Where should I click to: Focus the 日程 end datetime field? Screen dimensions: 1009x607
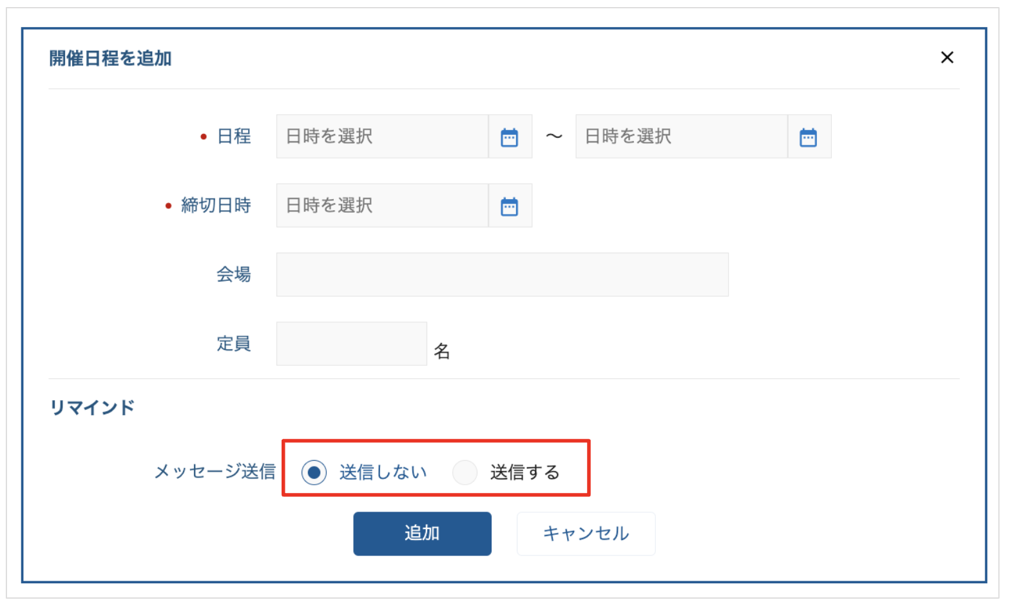click(x=681, y=137)
